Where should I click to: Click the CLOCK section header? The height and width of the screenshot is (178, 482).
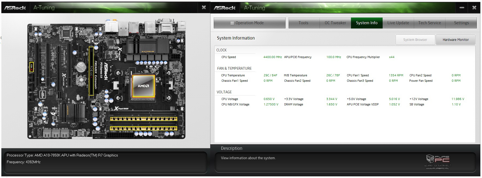tap(222, 50)
